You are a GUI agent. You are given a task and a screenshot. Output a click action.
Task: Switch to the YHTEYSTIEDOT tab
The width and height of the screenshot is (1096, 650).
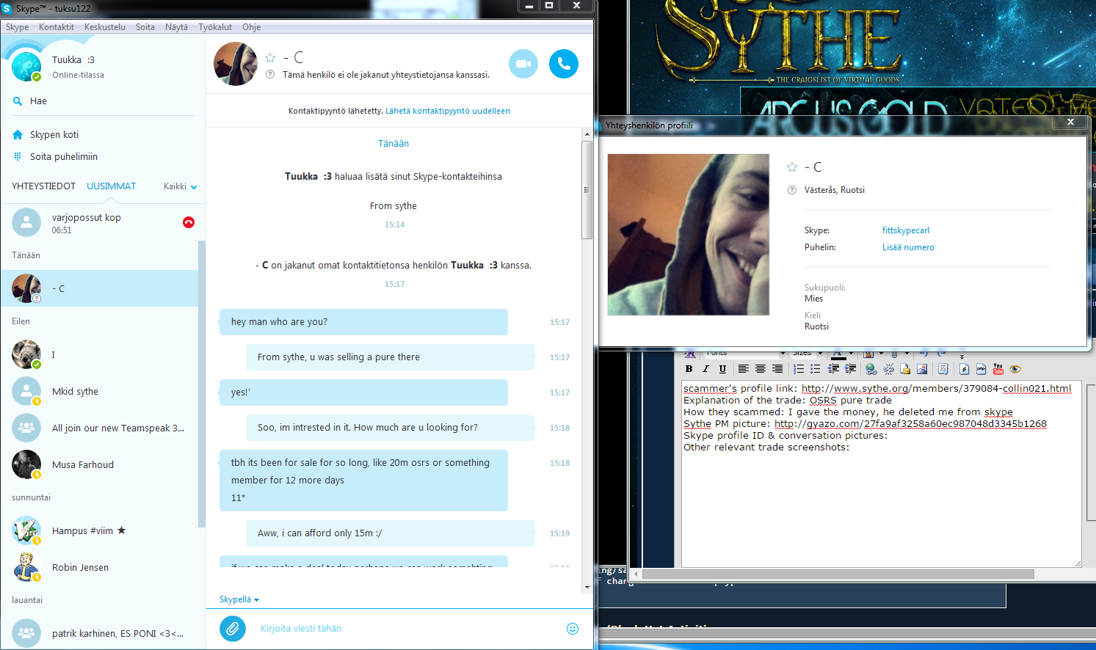(x=43, y=186)
